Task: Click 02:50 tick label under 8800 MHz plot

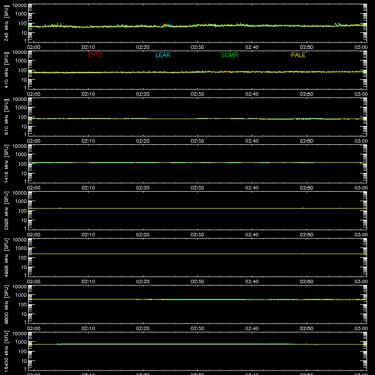Action: coord(307,329)
